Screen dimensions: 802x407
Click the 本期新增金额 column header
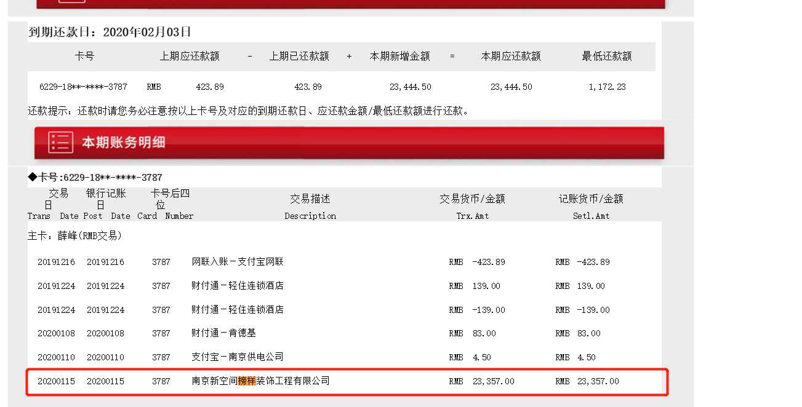pos(399,56)
